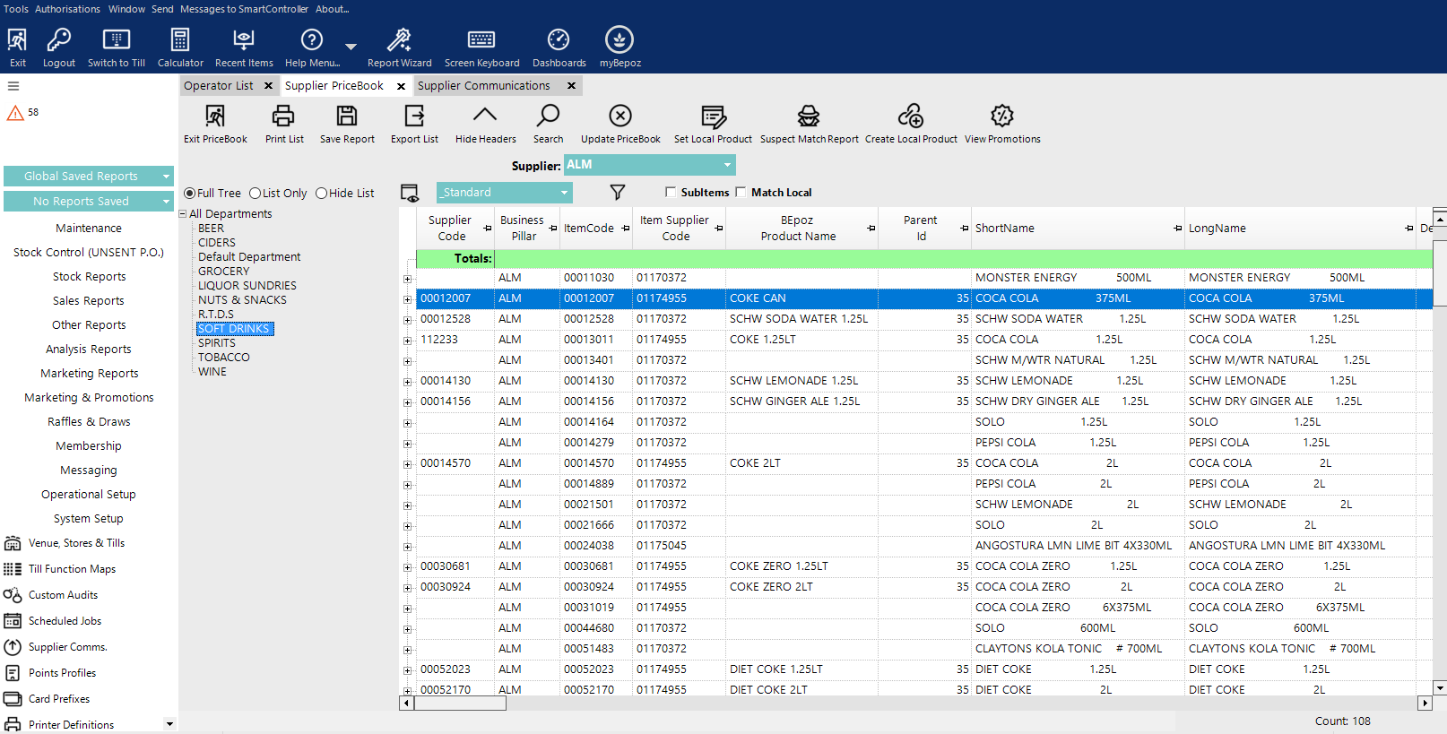The image size is (1447, 734).
Task: Open the Help Menu icon
Action: (312, 40)
